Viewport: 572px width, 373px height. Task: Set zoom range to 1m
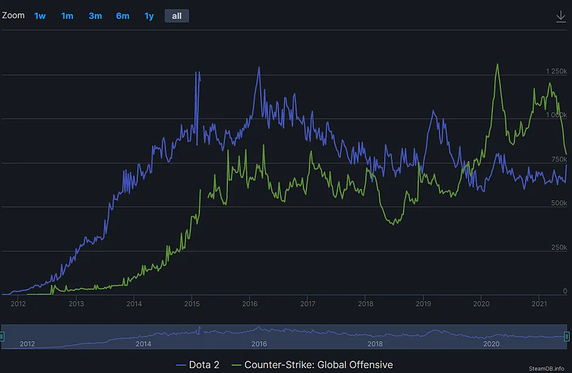point(67,16)
